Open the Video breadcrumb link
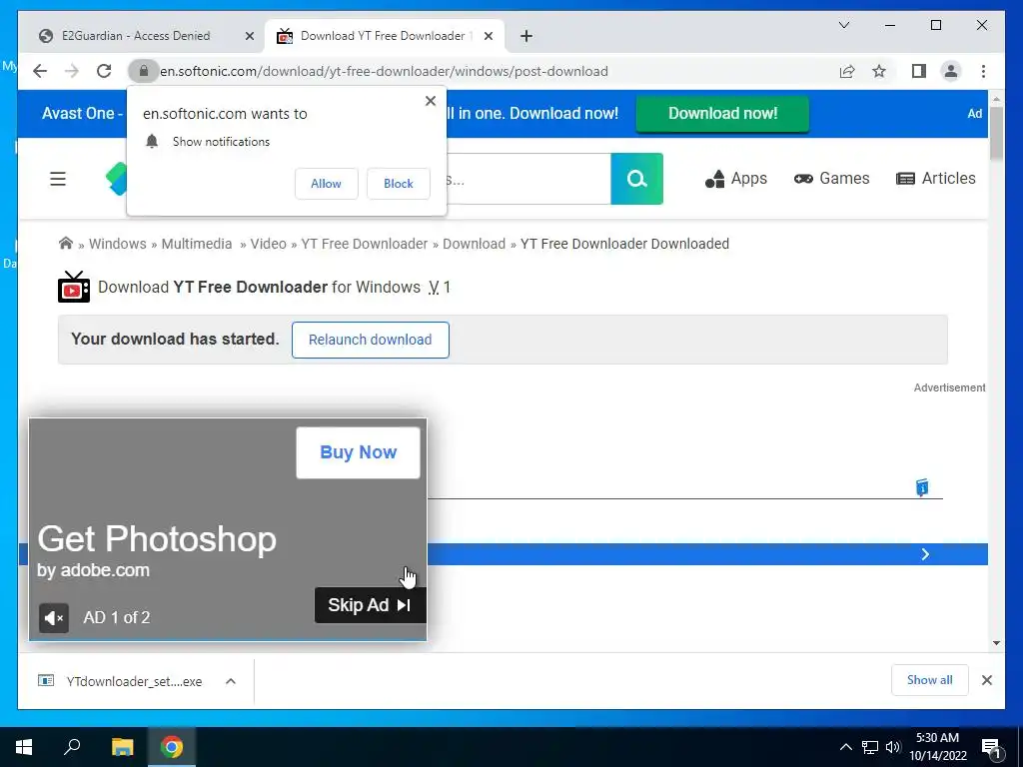 (268, 244)
